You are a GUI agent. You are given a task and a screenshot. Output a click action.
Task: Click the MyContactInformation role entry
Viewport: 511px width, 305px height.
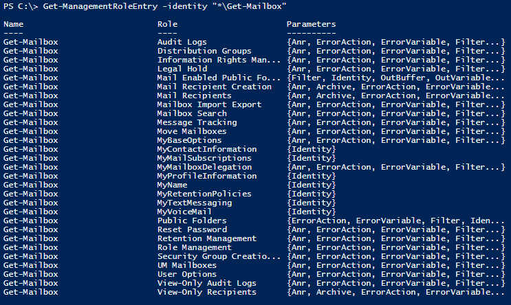pos(206,149)
